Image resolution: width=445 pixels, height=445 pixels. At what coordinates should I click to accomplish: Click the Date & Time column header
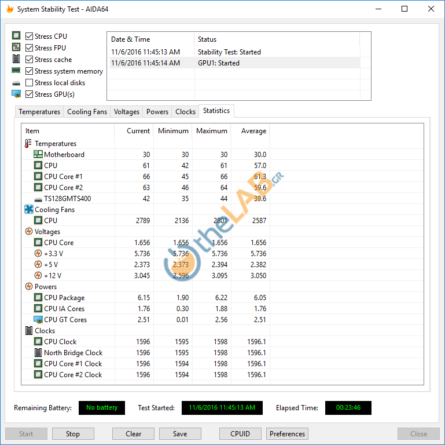pos(150,39)
